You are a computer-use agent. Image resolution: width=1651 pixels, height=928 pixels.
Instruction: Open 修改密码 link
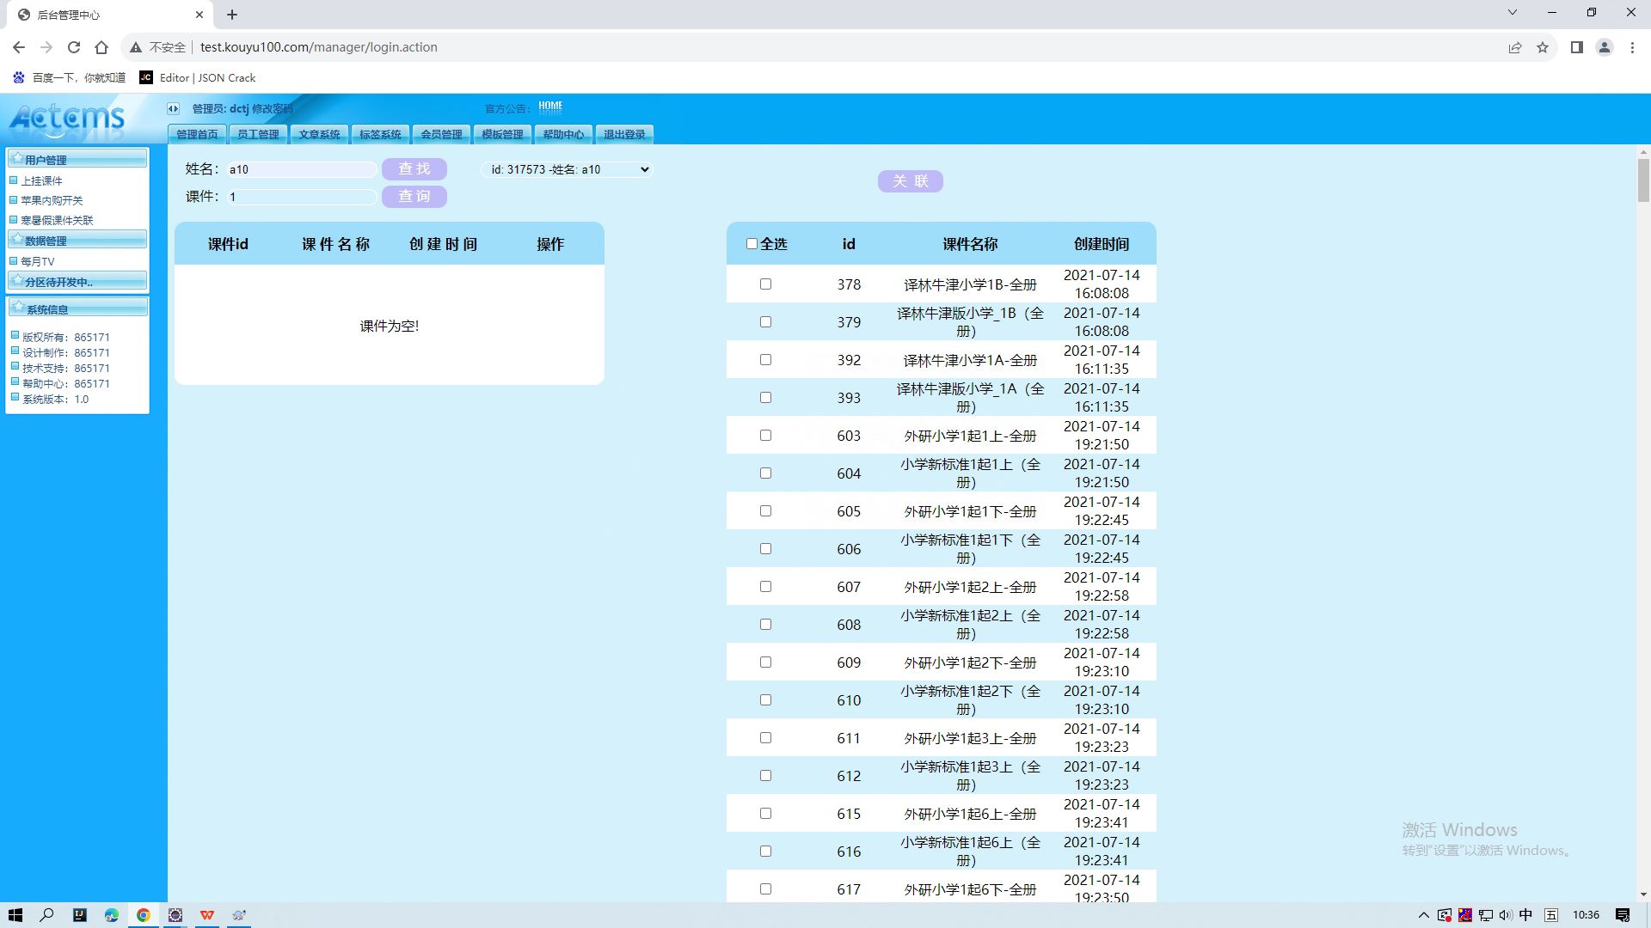click(x=273, y=109)
